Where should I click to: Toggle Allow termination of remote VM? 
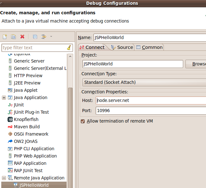[83, 121]
